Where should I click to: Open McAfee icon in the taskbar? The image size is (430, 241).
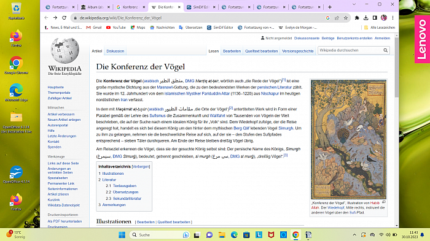(271, 235)
